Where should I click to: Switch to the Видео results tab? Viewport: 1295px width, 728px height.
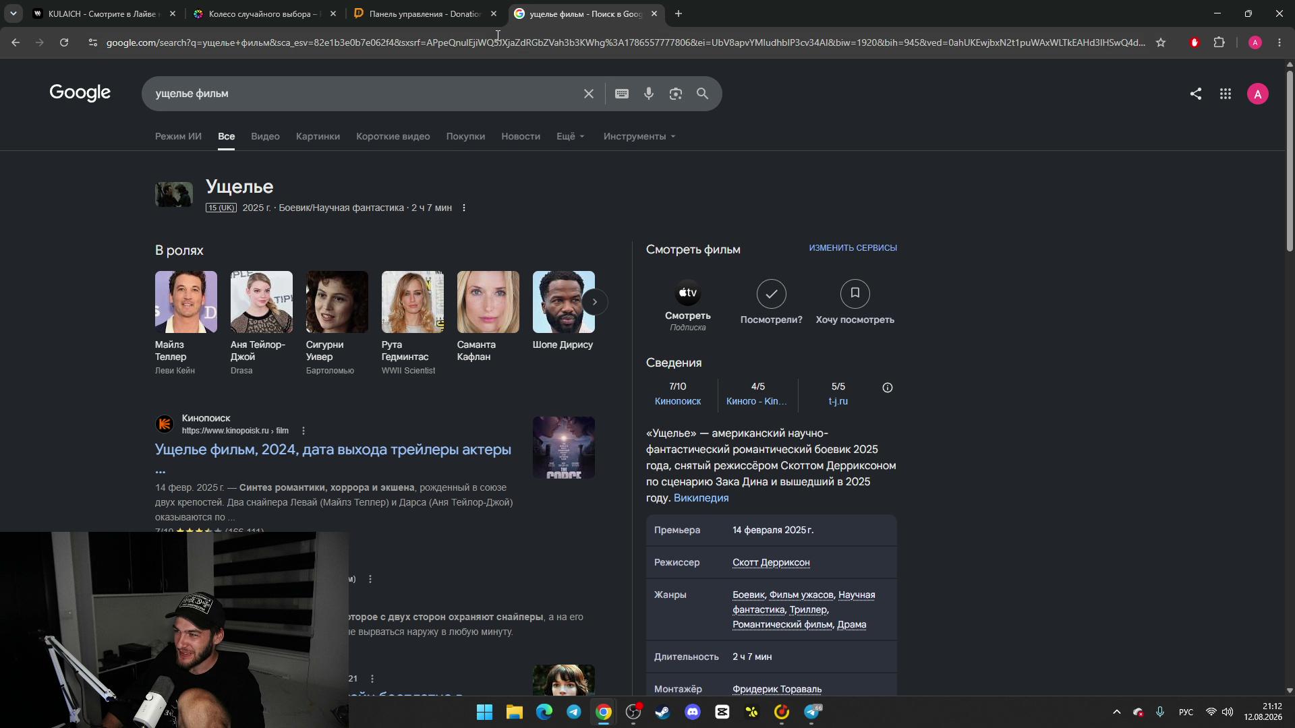(265, 136)
